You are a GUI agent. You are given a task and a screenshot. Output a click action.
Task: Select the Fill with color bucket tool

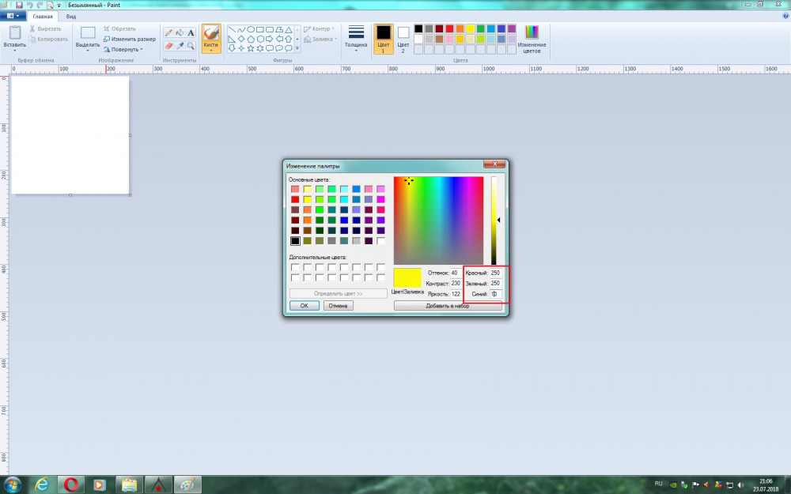click(180, 33)
